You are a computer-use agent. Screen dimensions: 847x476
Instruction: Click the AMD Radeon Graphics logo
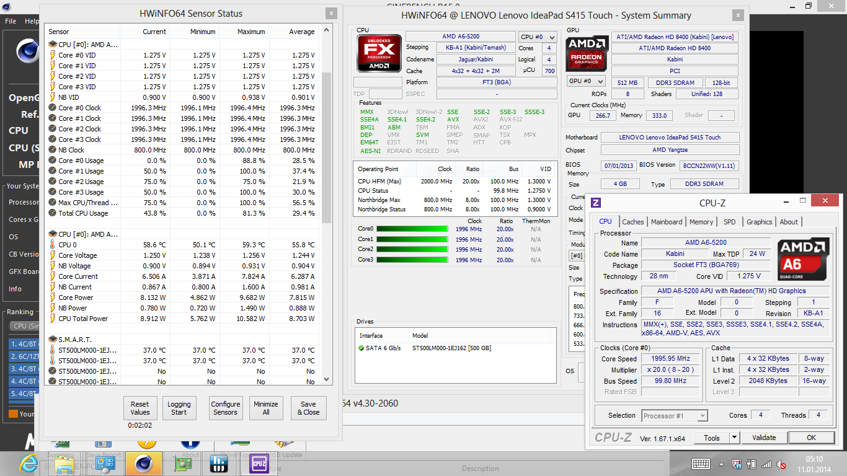click(x=588, y=53)
